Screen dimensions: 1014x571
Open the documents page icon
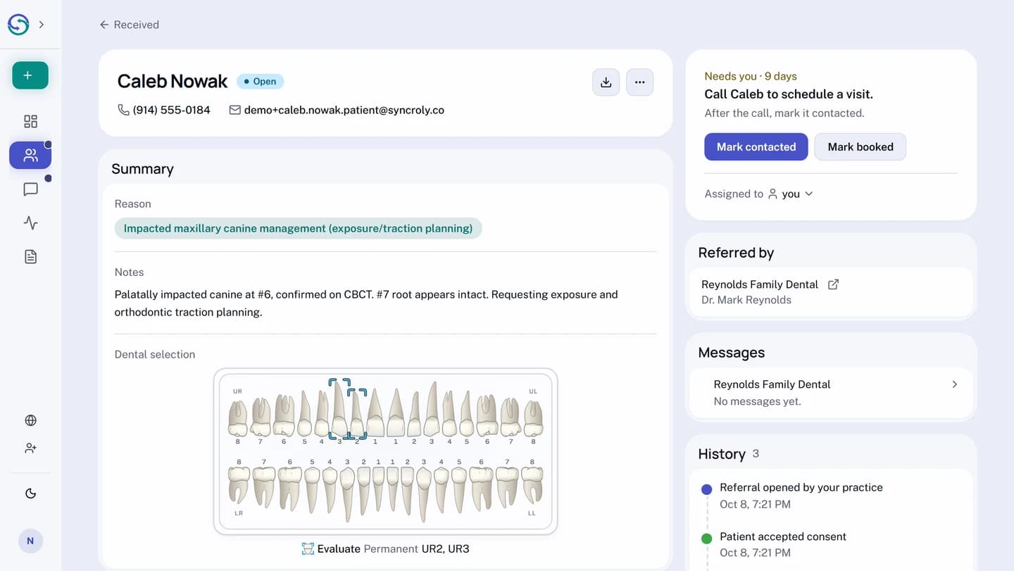(x=30, y=256)
